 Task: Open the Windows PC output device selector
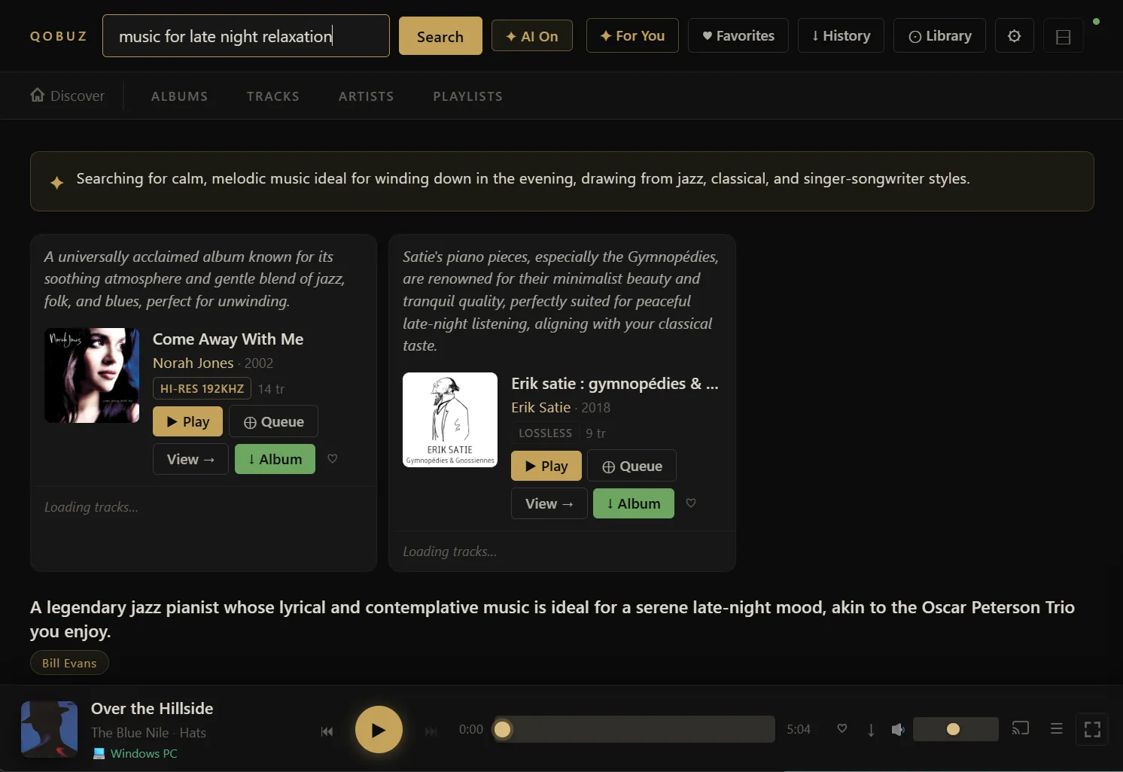tap(135, 753)
